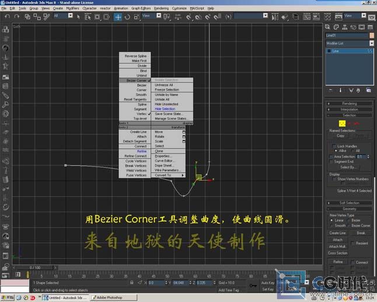Screen dimensions: 377x302
Task: Toggle Segment End checkbox
Action: tap(331, 161)
